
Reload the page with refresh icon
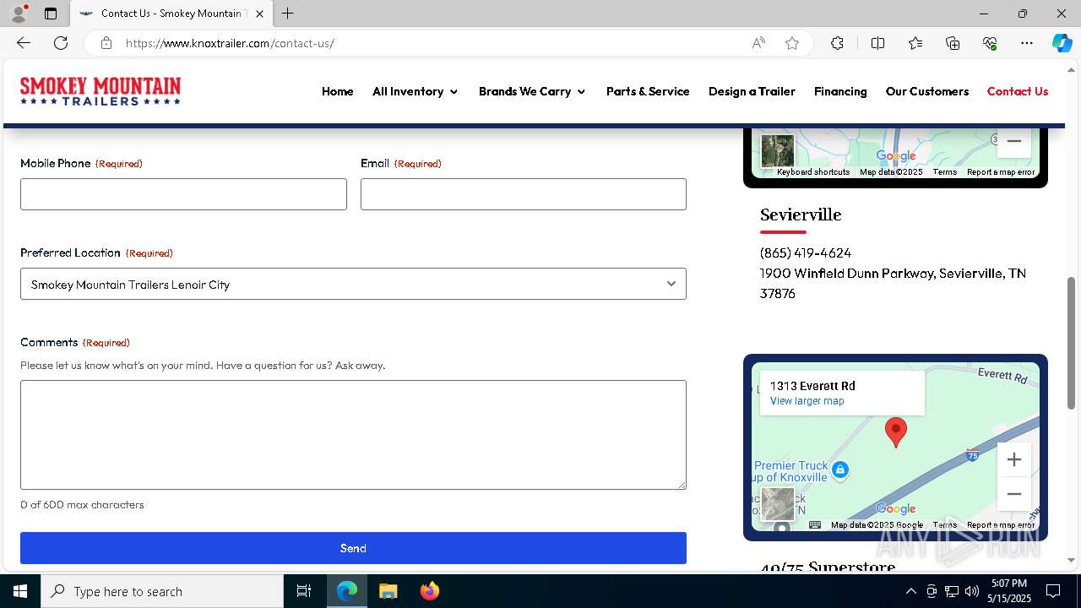tap(61, 43)
